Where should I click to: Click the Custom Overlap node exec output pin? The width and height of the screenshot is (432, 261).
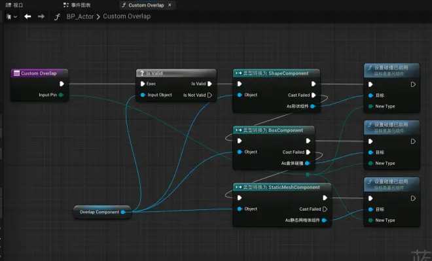coord(62,84)
